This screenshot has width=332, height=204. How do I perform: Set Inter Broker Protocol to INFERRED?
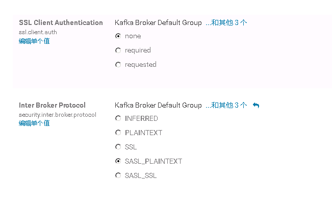point(118,119)
